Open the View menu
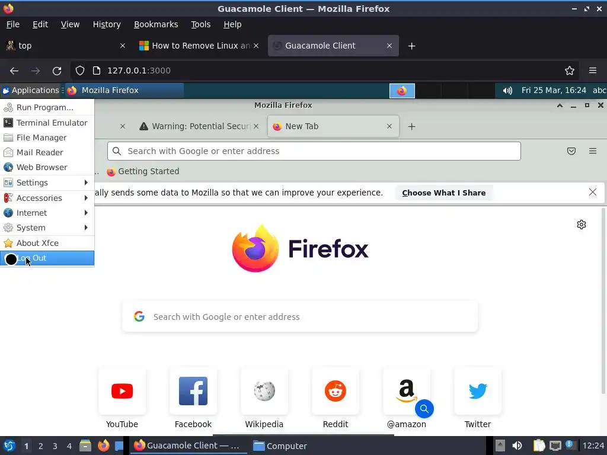 tap(70, 24)
